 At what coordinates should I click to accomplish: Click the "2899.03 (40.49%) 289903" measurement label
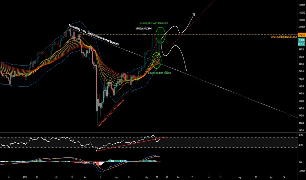(144, 28)
